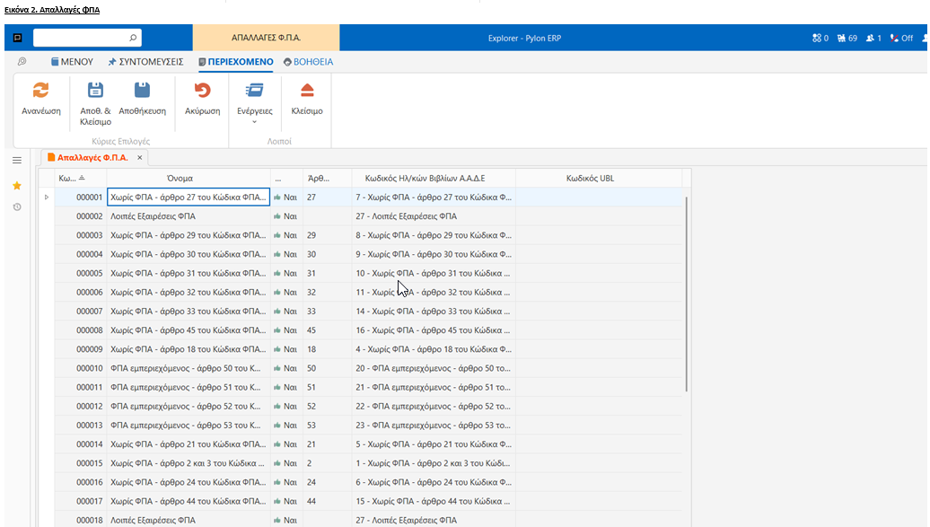Click Αποθ. & Κλείσιμο save-and-close icon
The width and height of the screenshot is (930, 527).
pos(95,91)
